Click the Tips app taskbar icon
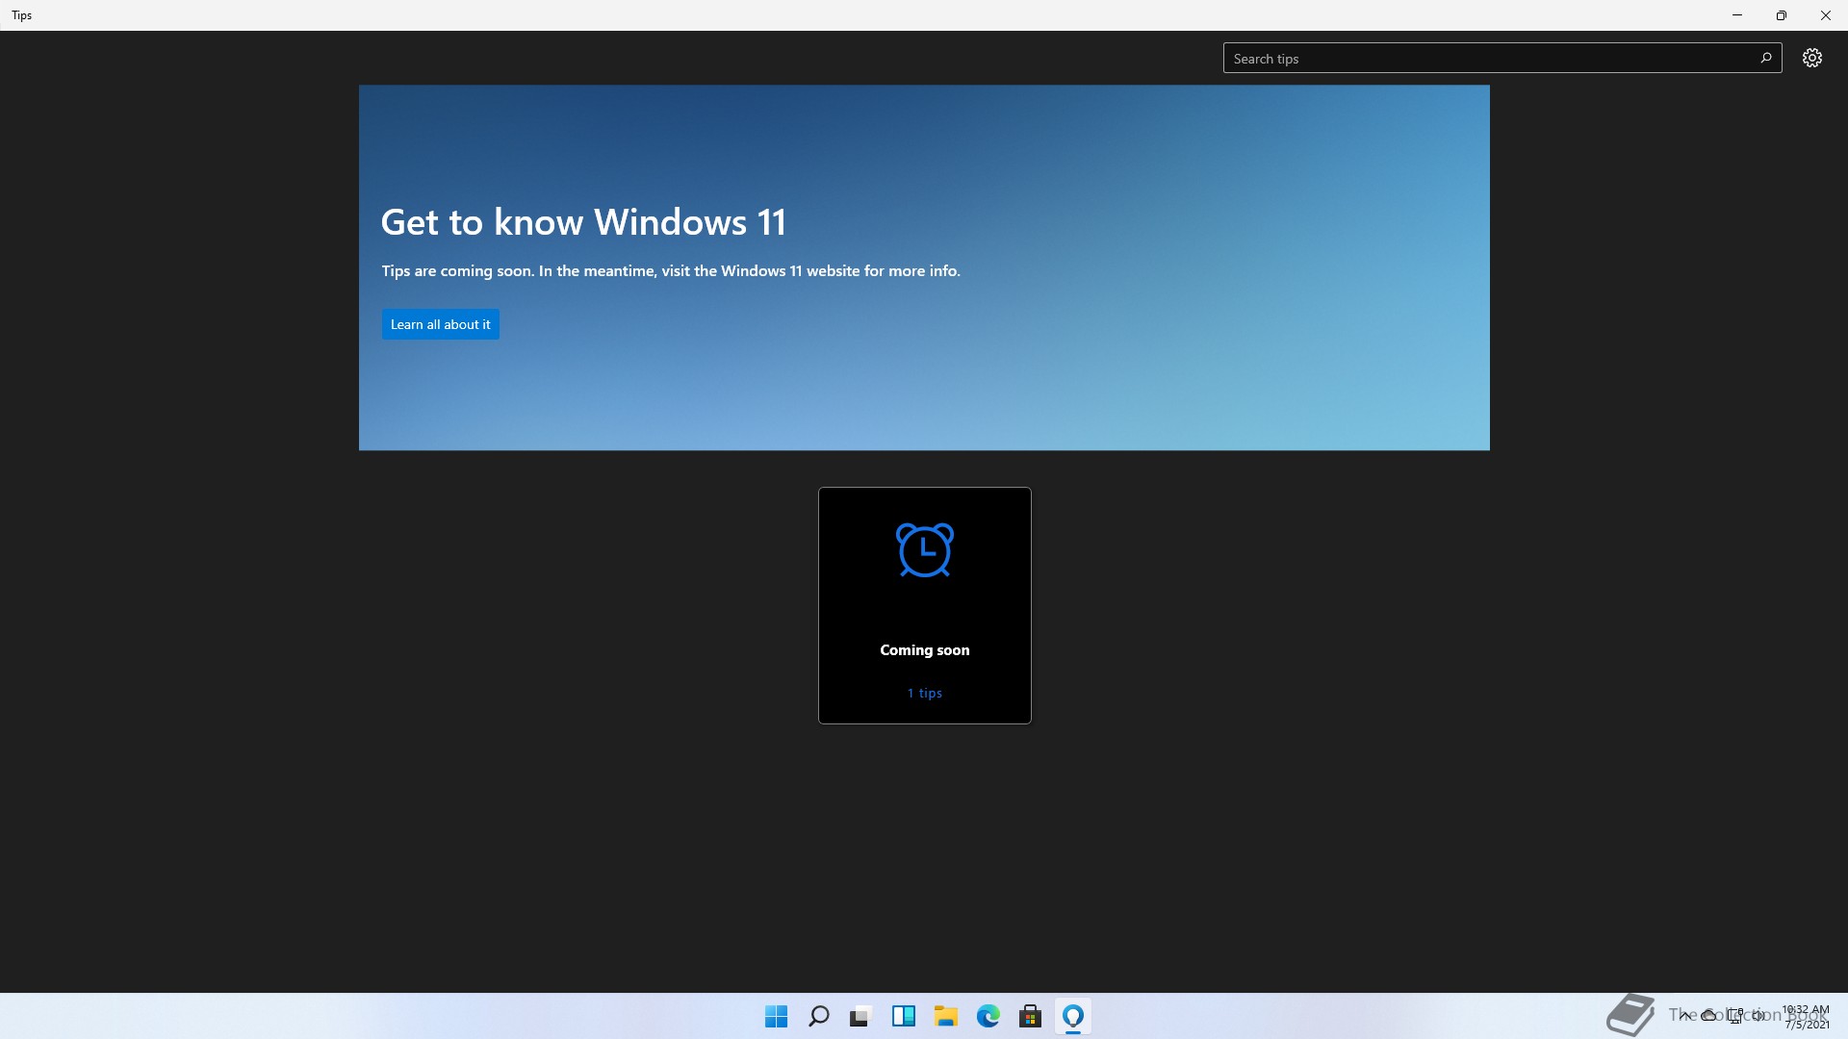 point(1072,1016)
